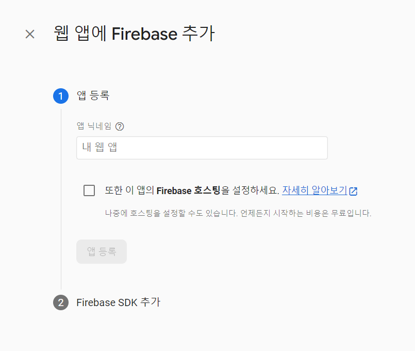
Task: Focus the 내 웹 앱 nickname field
Action: (x=202, y=148)
